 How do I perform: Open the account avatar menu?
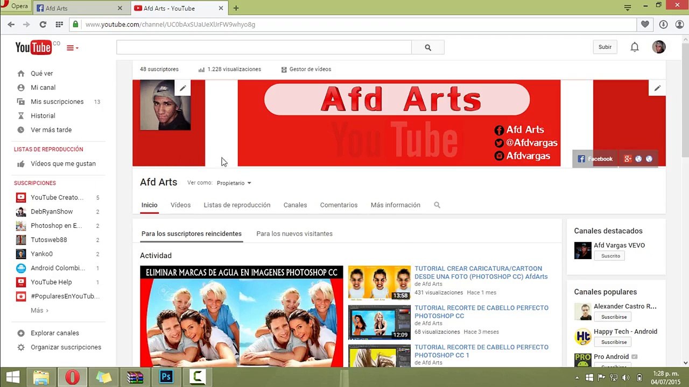(x=659, y=47)
